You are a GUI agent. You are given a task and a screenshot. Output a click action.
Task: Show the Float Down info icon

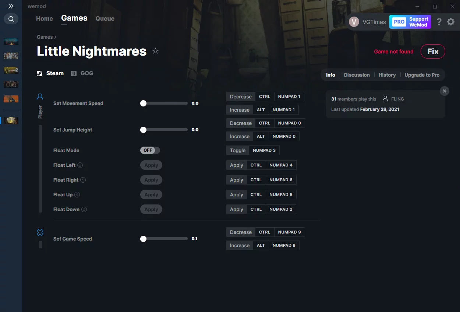(84, 210)
